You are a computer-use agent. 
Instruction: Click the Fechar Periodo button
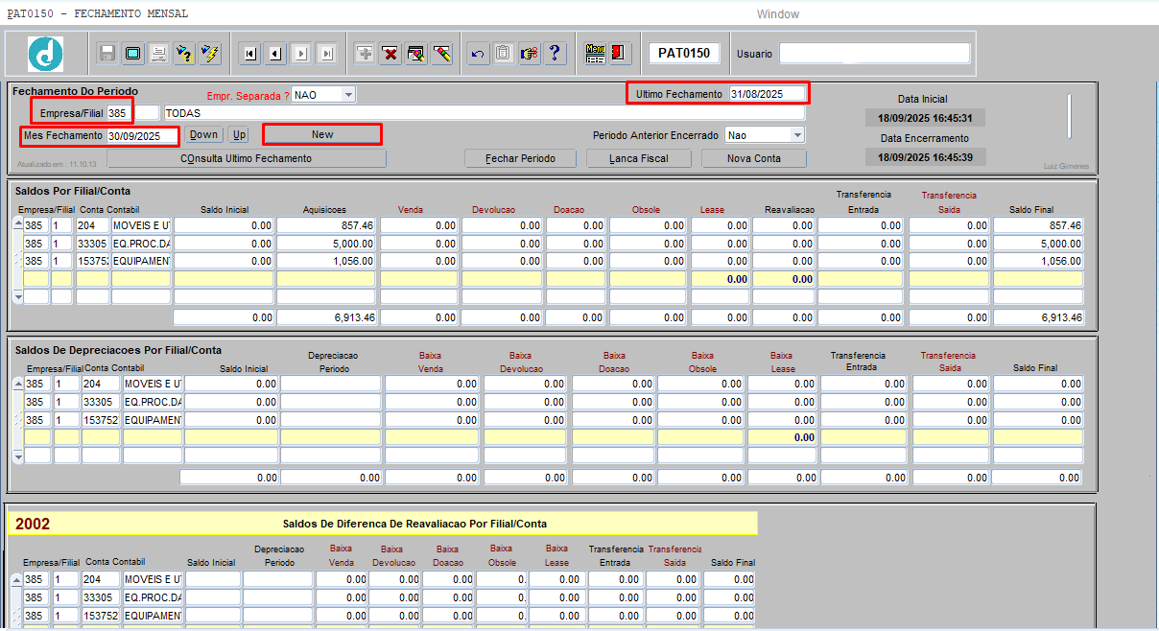pyautogui.click(x=520, y=158)
